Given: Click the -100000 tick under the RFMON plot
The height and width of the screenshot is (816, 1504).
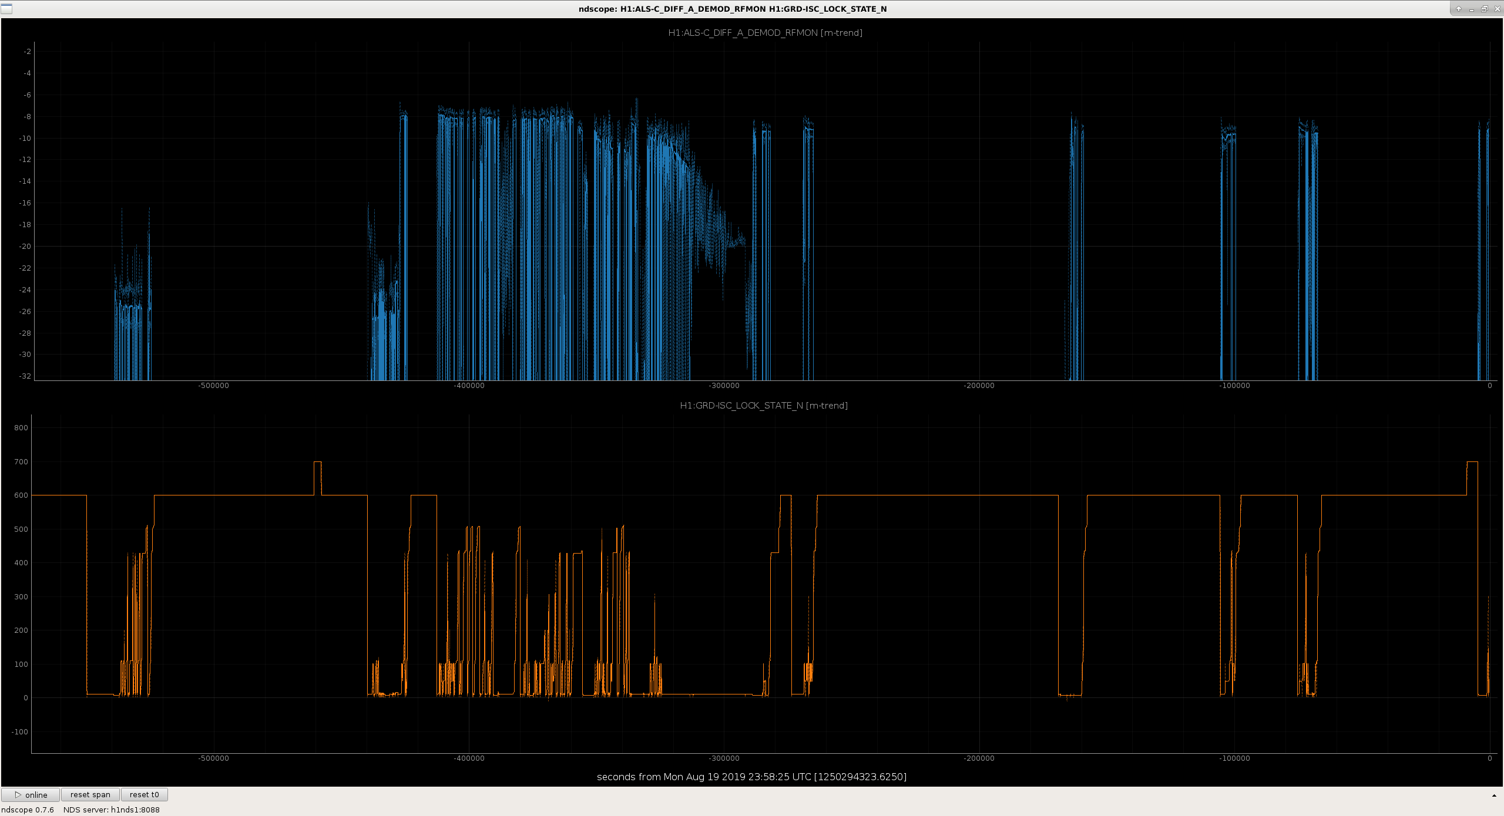Looking at the screenshot, I should 1234,386.
